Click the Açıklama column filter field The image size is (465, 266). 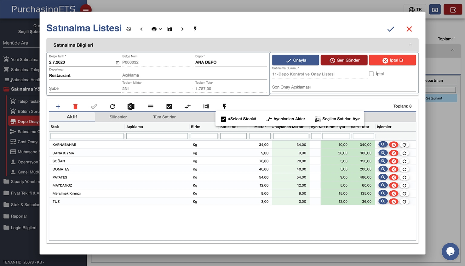click(157, 136)
